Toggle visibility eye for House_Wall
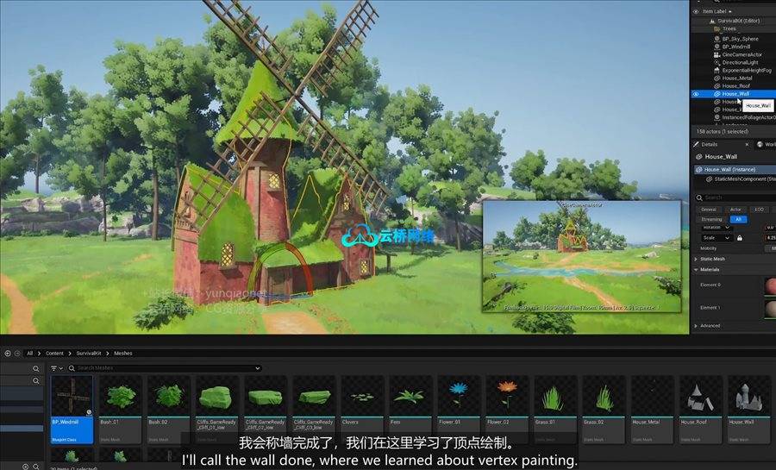The height and width of the screenshot is (470, 776). click(x=696, y=94)
